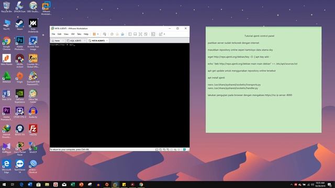Select the FileZilla desktop icon
The width and height of the screenshot is (335, 188).
33,130
